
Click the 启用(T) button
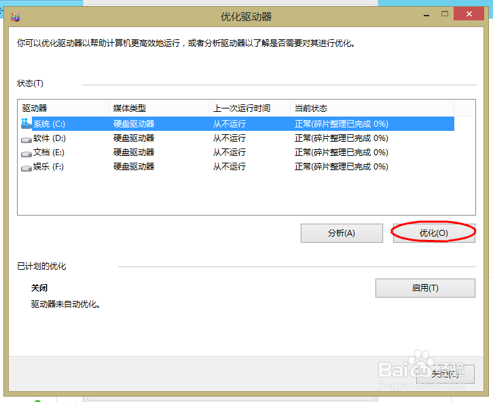click(x=425, y=287)
